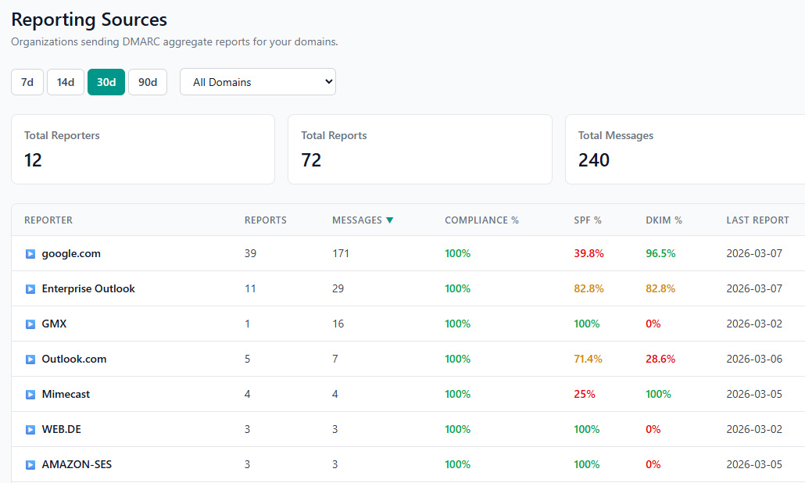Screen dimensions: 805x483
Task: Open the All Domains dropdown
Action: click(x=258, y=82)
